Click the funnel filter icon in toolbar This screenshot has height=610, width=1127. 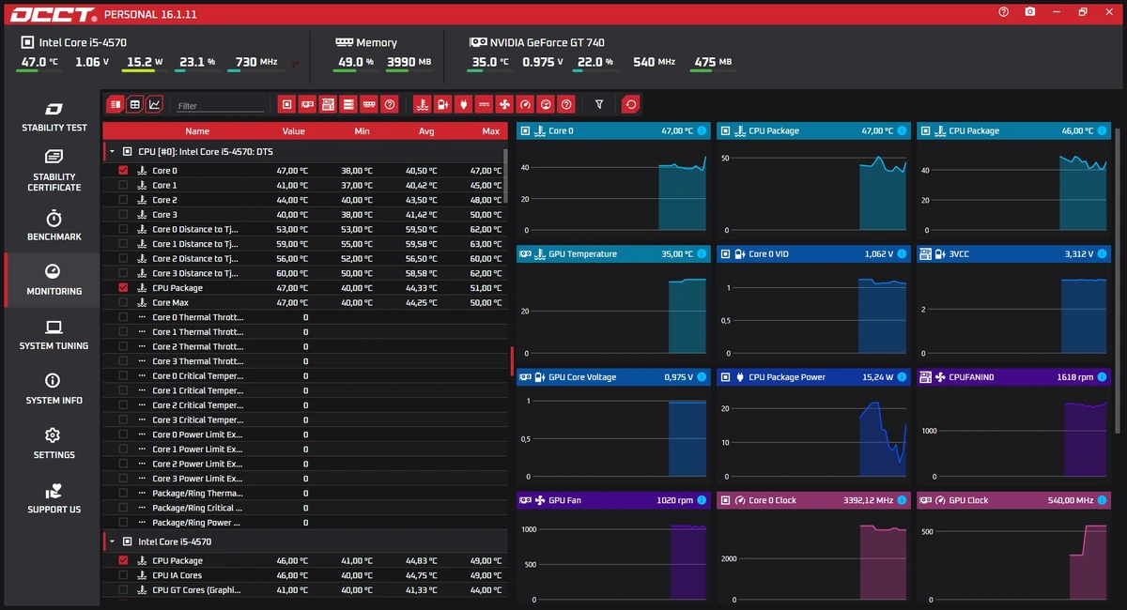coord(599,104)
